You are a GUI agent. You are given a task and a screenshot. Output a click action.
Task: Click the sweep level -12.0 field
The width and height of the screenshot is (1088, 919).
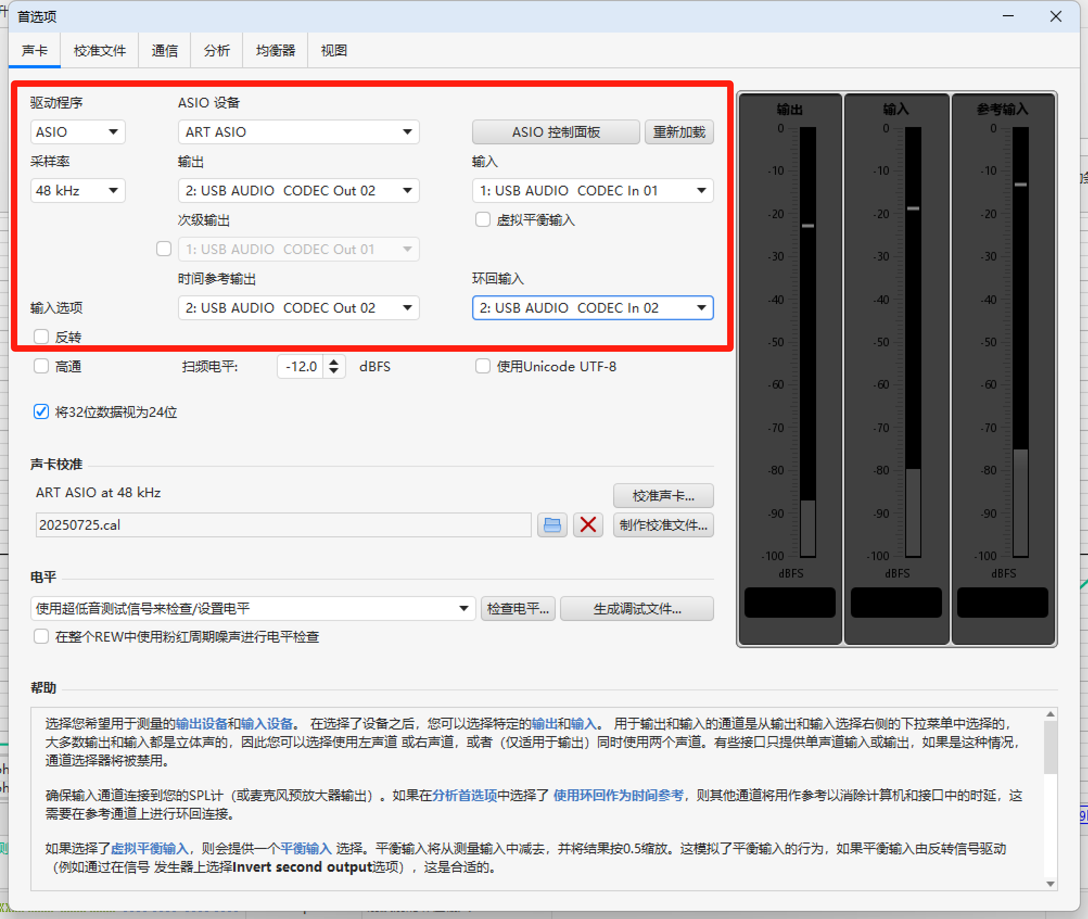click(x=301, y=366)
